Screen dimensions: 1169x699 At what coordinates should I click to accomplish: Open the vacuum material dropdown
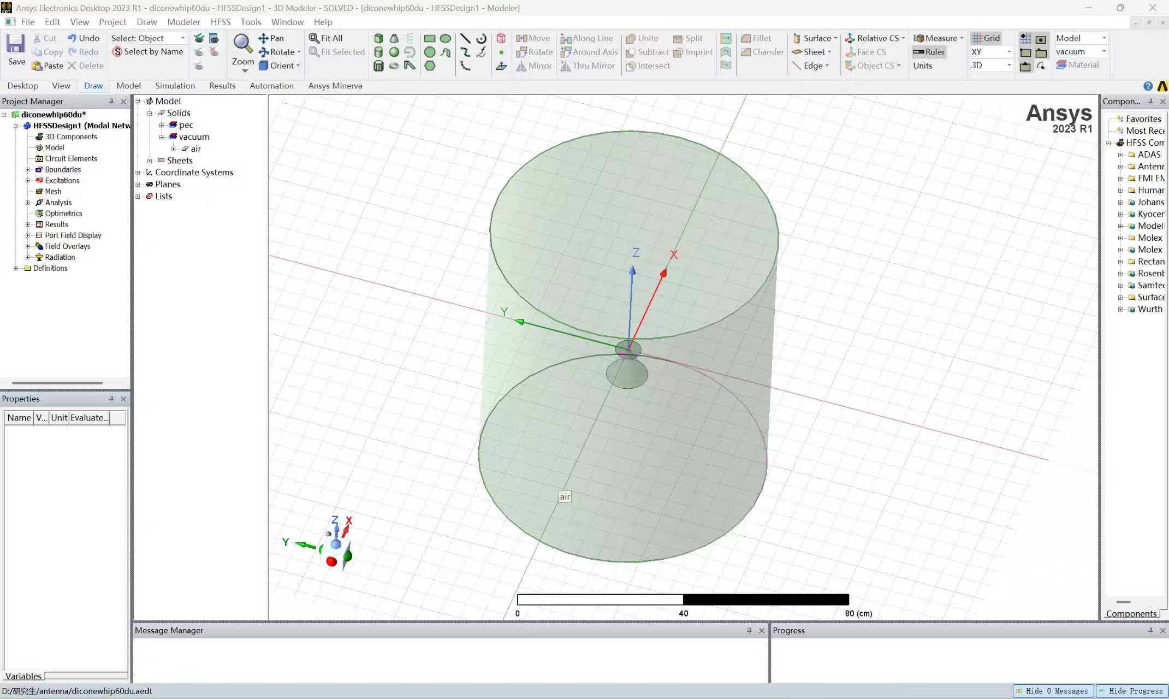[1104, 51]
